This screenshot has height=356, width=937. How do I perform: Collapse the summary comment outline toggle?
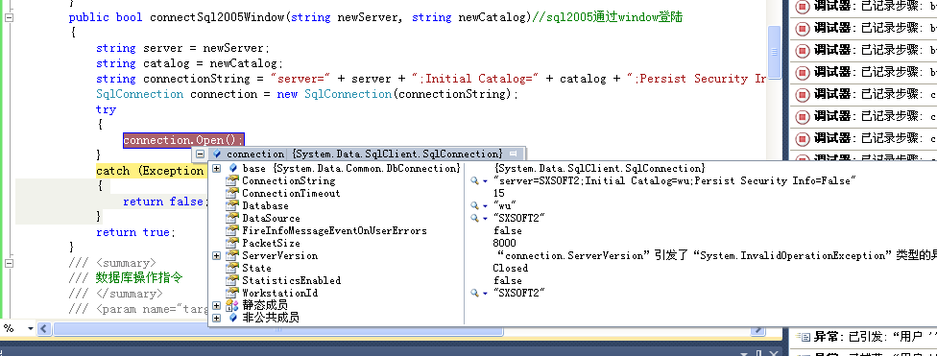[x=9, y=263]
